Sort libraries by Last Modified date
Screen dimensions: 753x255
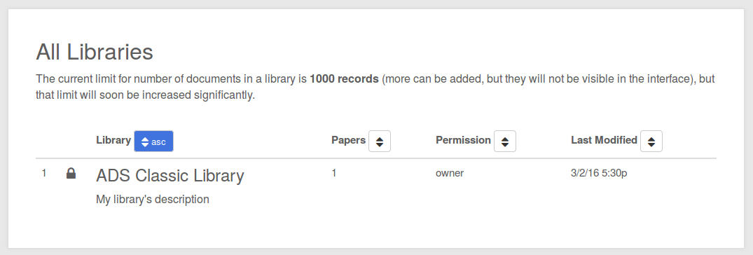(651, 142)
